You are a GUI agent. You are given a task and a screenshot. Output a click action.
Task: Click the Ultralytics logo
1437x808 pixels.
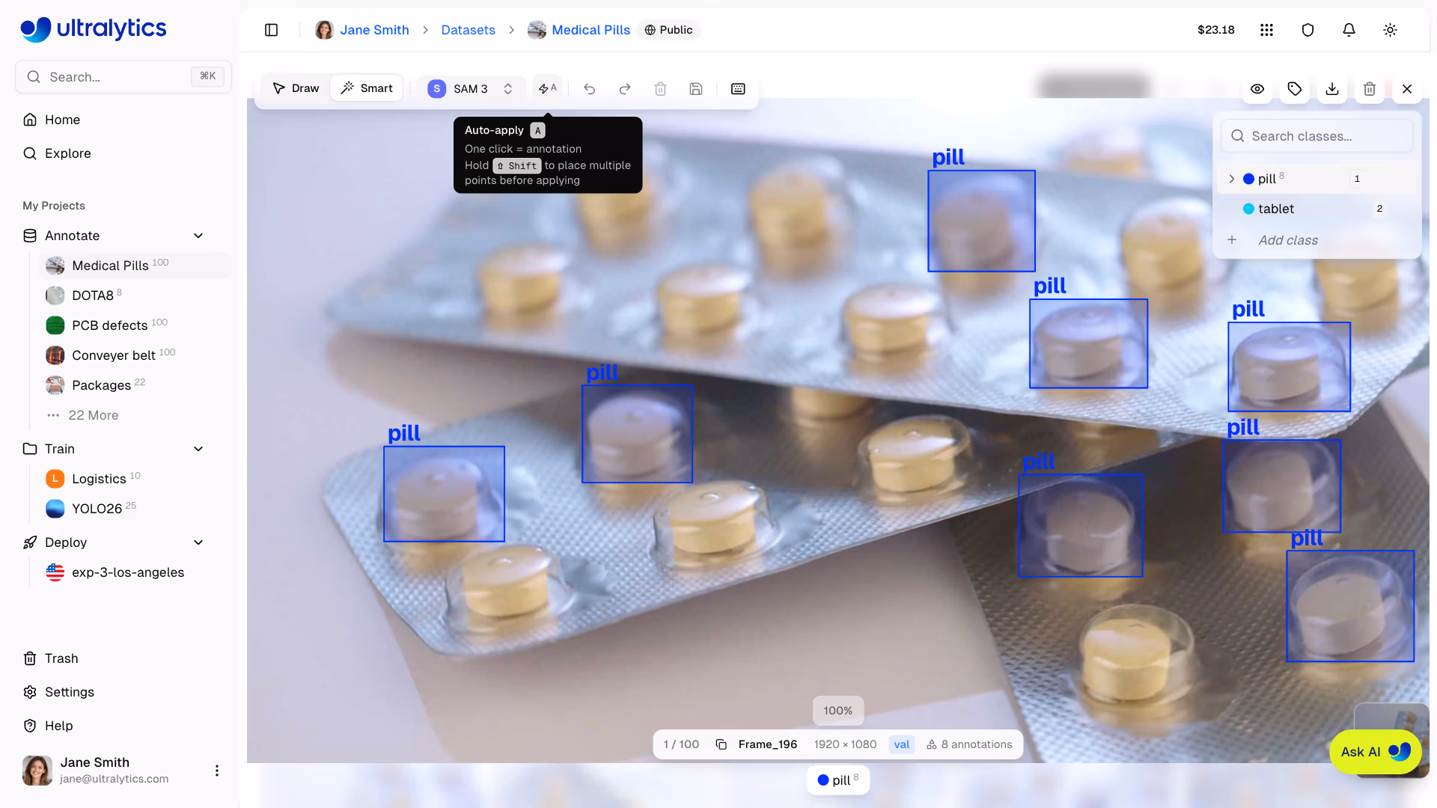[94, 29]
